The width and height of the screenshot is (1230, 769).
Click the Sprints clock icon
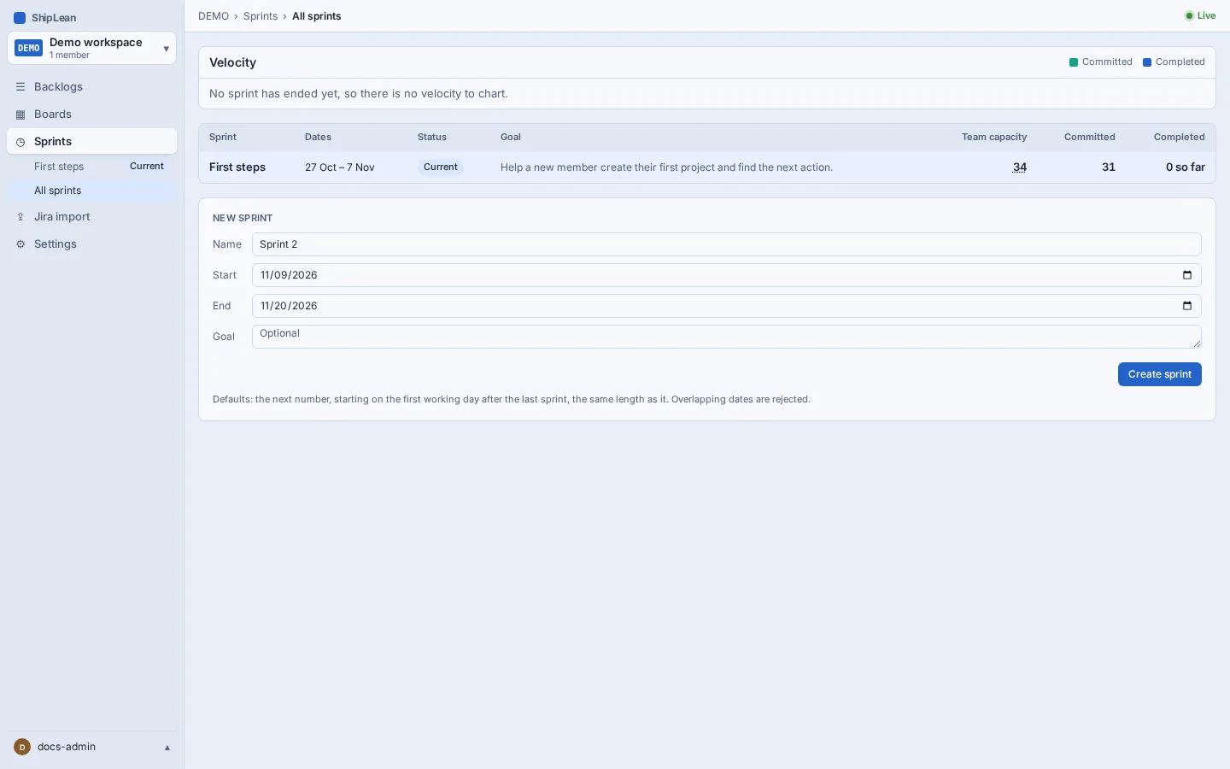20,142
